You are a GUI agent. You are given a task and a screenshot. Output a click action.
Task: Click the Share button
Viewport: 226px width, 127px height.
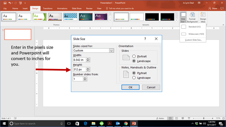pos(213,9)
